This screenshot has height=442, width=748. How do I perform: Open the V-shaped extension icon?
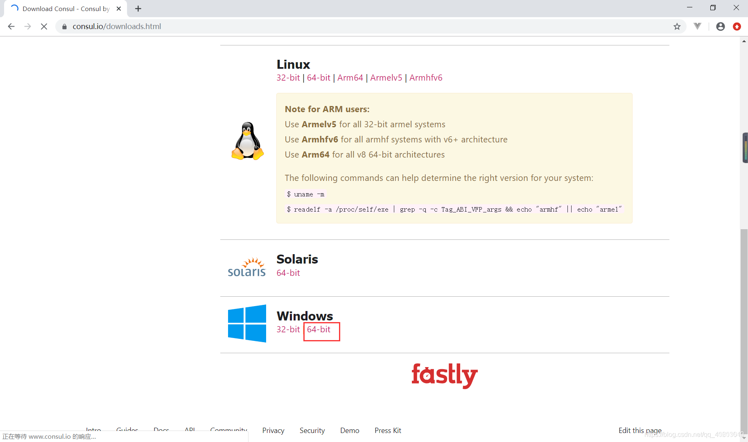698,26
